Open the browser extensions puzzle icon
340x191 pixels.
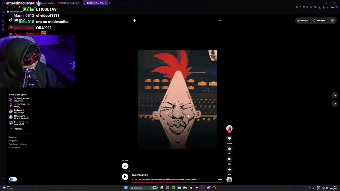tap(320, 7)
